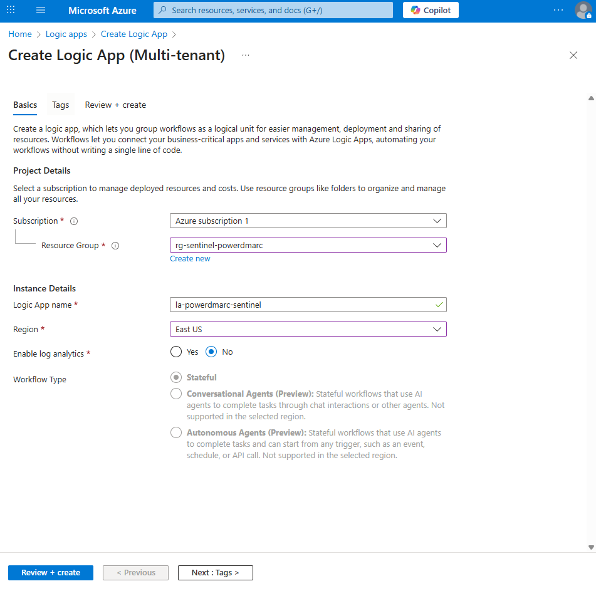The image size is (596, 591).
Task: Open the user account avatar
Action: tap(583, 10)
